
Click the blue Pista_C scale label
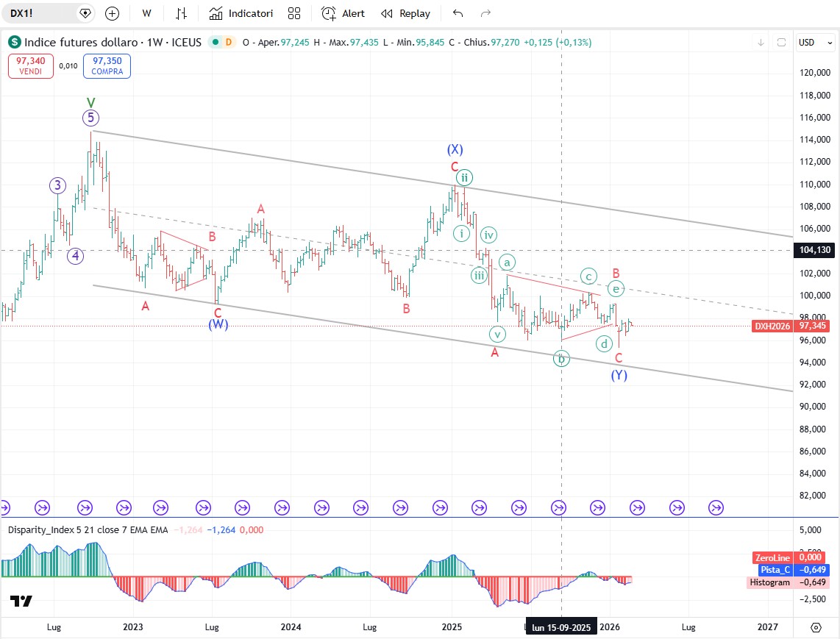[x=775, y=570]
